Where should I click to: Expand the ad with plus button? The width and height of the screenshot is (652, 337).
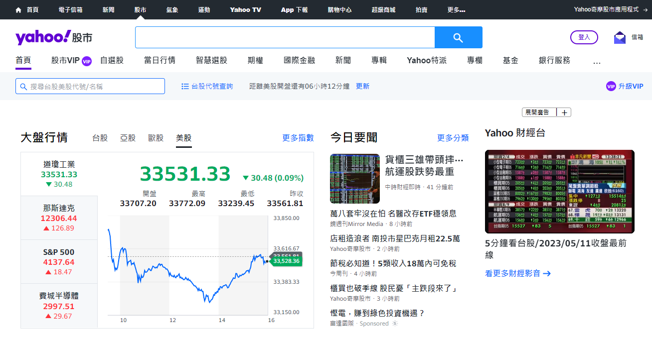(x=564, y=112)
